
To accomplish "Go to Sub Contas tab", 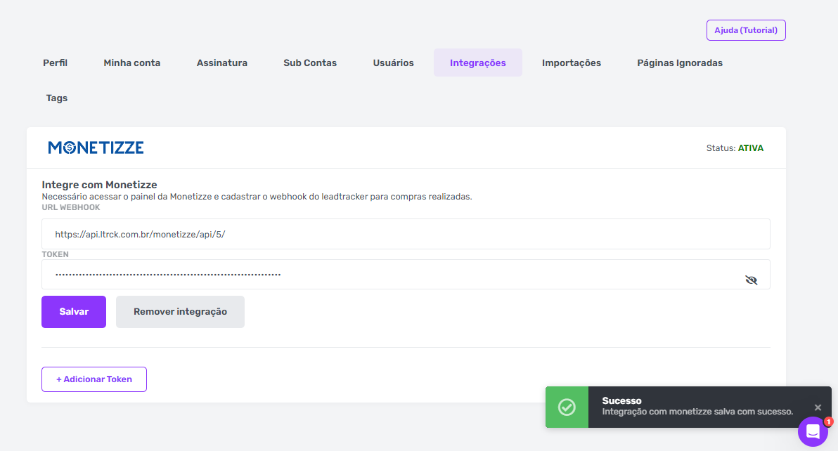I will pyautogui.click(x=310, y=63).
